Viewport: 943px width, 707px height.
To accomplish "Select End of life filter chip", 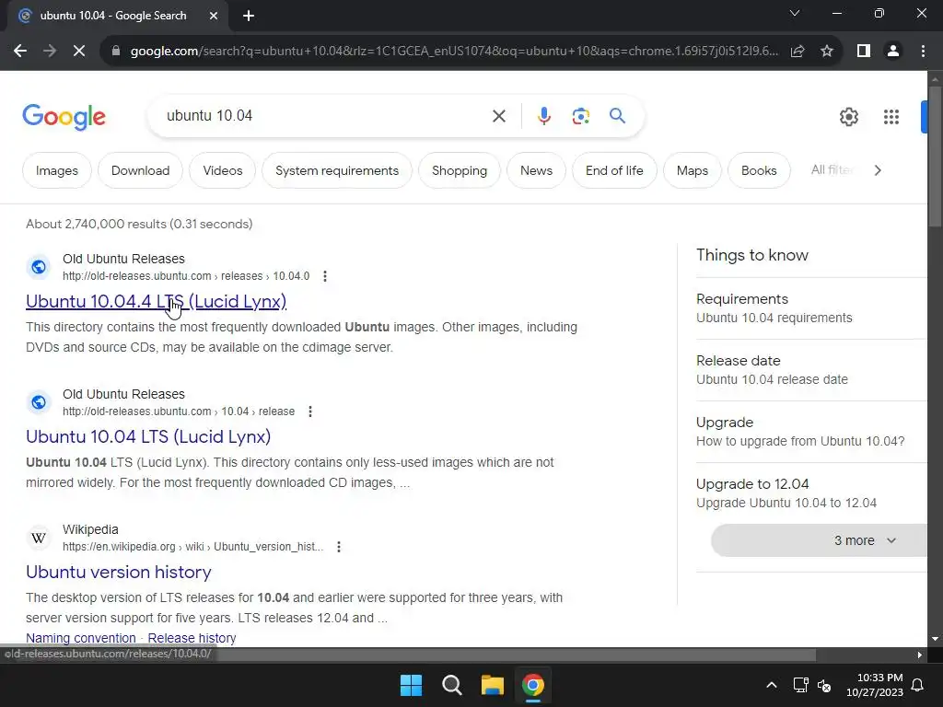I will (x=614, y=170).
